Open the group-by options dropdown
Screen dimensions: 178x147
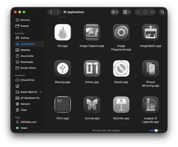(x=127, y=12)
